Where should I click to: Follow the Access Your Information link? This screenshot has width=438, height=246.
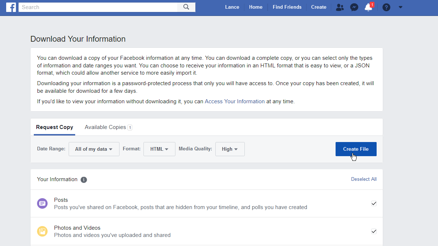point(235,101)
